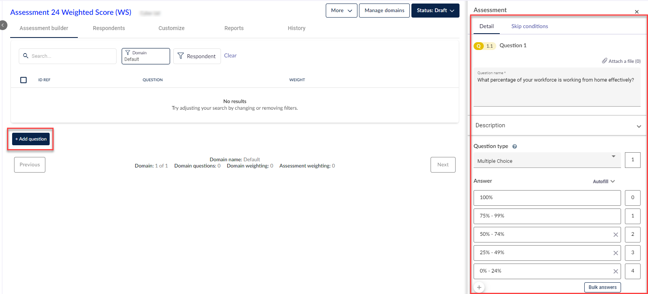Open the Multiple Choice question type dropdown
The height and width of the screenshot is (294, 648).
click(x=547, y=160)
